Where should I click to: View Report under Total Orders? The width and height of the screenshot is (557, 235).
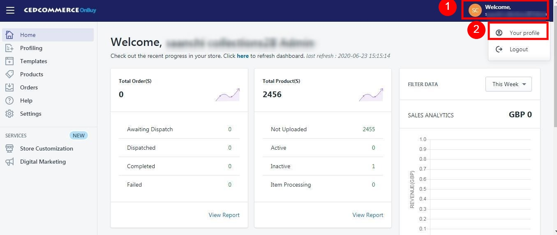coord(224,215)
